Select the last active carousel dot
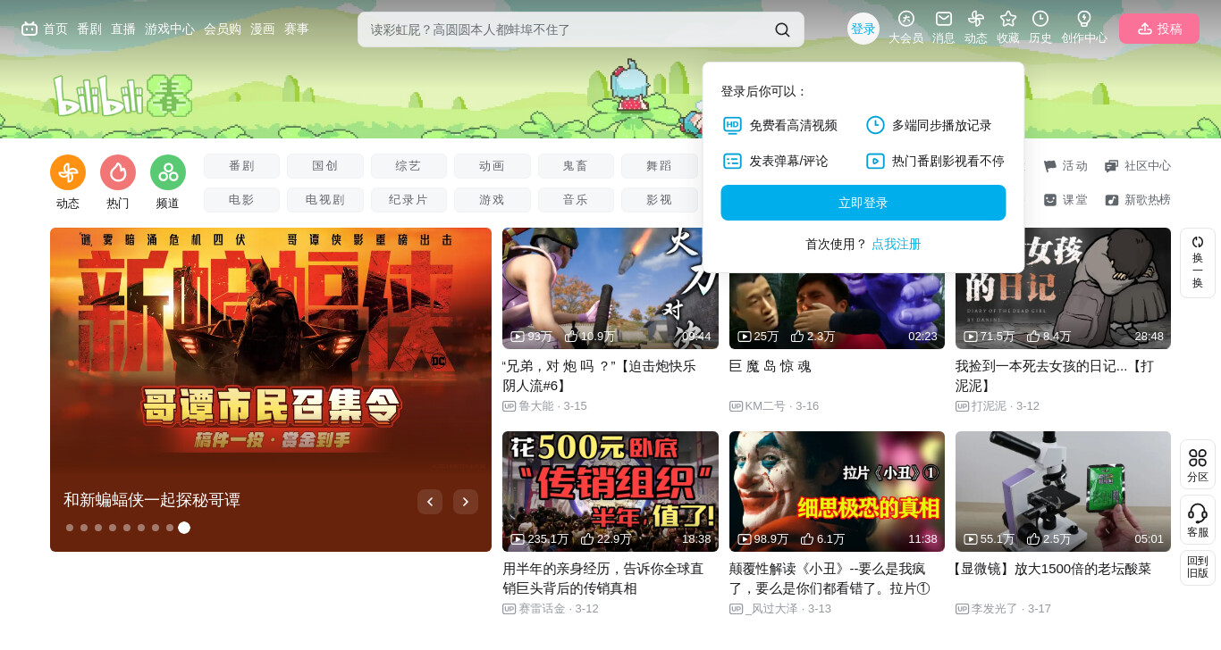The height and width of the screenshot is (650, 1221). pyautogui.click(x=184, y=528)
